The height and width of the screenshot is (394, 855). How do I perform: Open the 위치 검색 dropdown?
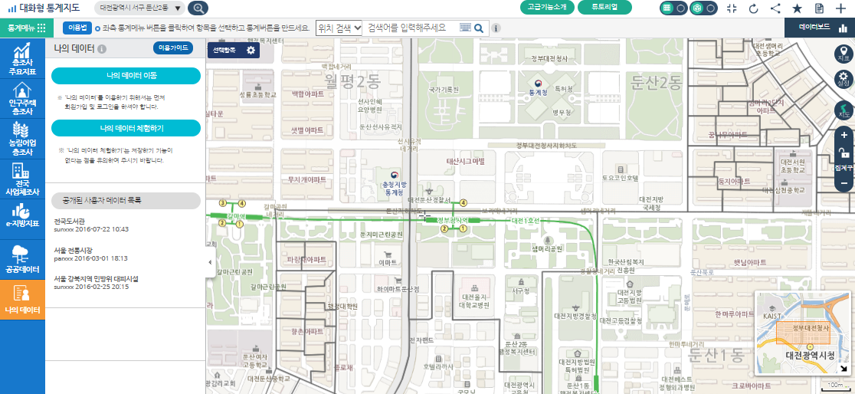point(339,28)
